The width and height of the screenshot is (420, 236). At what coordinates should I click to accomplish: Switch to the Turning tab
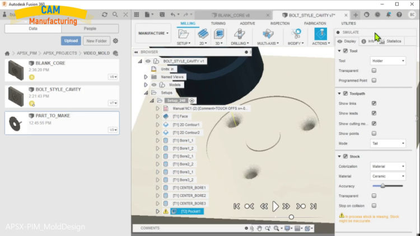pos(218,23)
